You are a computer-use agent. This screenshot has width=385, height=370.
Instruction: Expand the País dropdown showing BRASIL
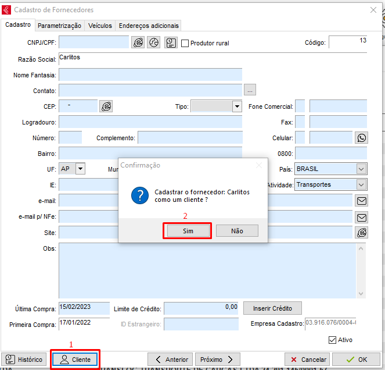tap(361, 169)
